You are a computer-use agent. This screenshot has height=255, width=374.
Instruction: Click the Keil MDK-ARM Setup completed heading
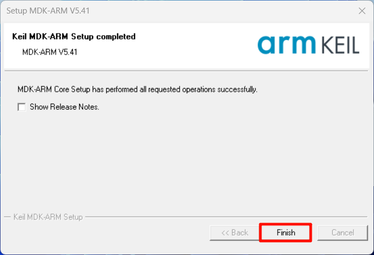pyautogui.click(x=74, y=36)
